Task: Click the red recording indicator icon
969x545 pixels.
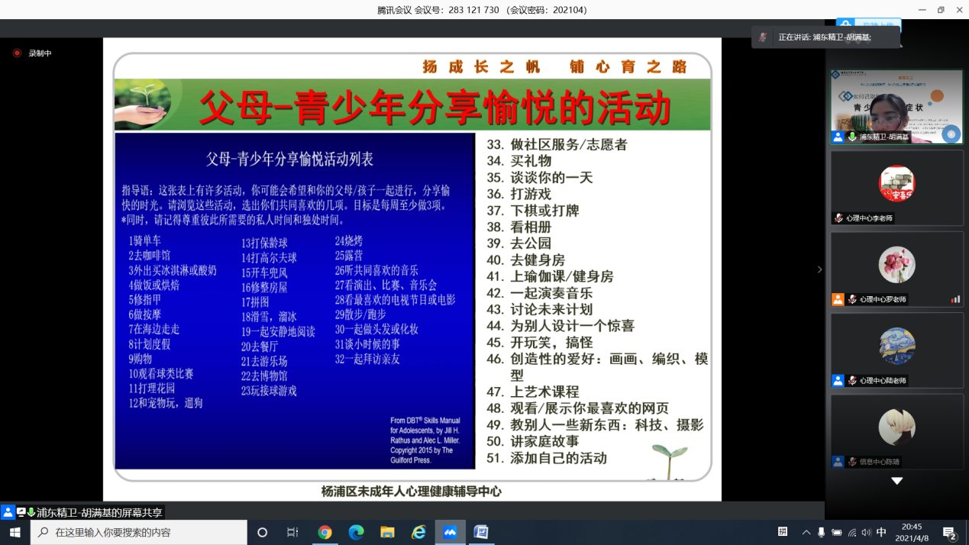Action: [x=17, y=53]
